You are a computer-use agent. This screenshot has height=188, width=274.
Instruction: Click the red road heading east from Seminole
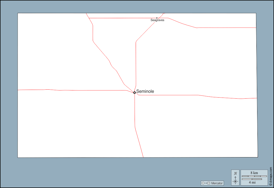point(184,95)
